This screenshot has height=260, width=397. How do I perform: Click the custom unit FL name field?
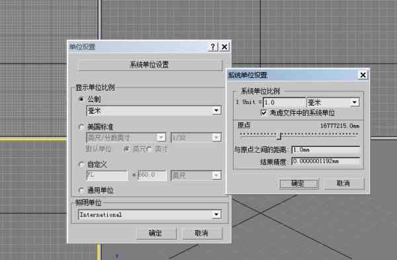pyautogui.click(x=107, y=175)
